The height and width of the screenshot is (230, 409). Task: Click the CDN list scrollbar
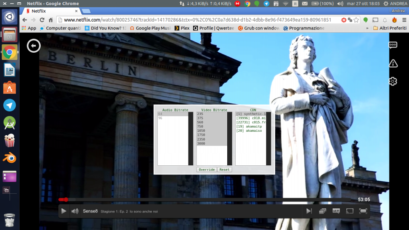[268, 139]
